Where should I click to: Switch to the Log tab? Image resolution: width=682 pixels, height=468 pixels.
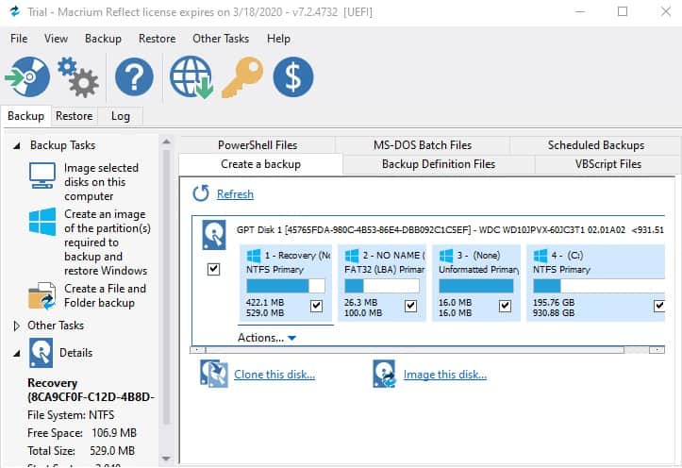[120, 116]
